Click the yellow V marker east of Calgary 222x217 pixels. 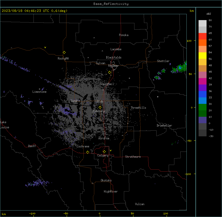coord(110,151)
